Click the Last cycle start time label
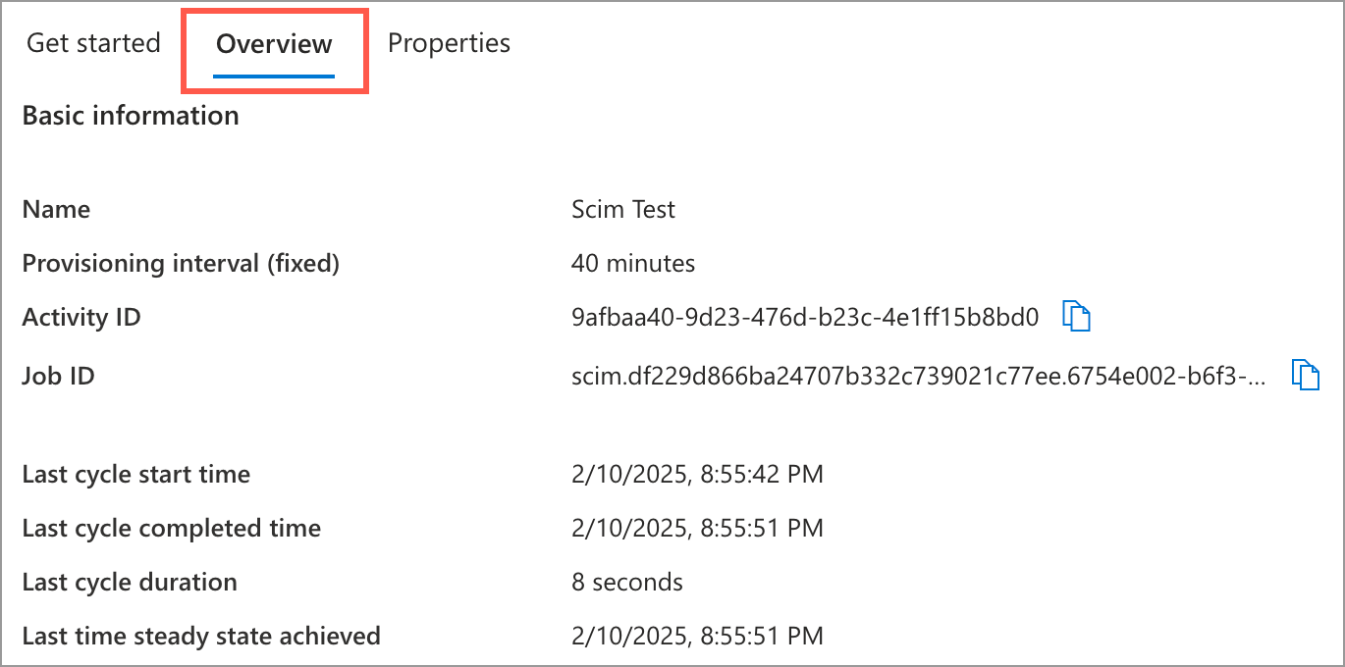Screen dimensions: 1345x667 click(136, 475)
